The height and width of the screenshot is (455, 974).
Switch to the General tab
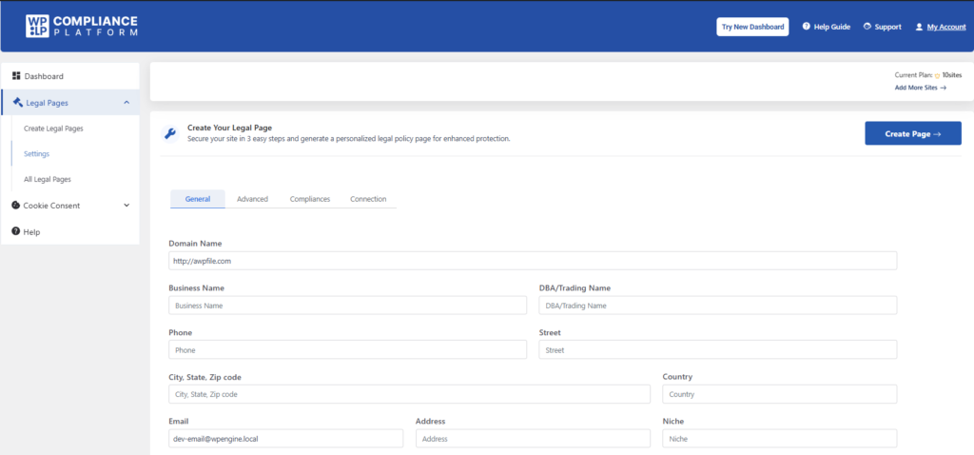pyautogui.click(x=198, y=199)
